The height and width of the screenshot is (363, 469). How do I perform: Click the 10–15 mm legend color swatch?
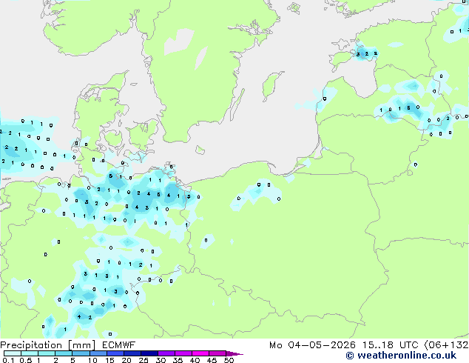click(98, 353)
